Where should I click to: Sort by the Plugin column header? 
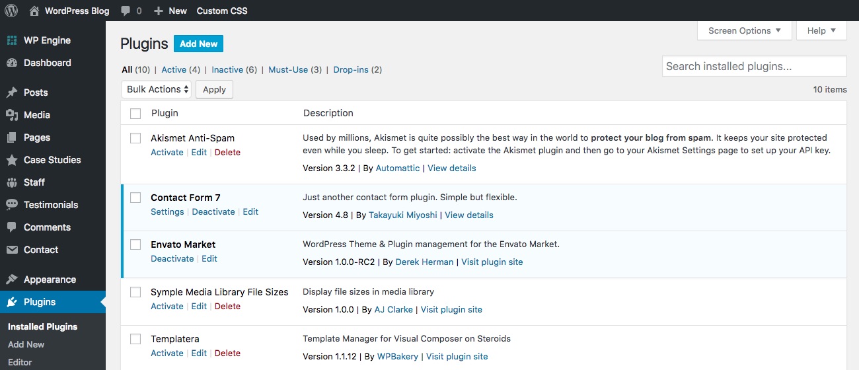pyautogui.click(x=165, y=113)
